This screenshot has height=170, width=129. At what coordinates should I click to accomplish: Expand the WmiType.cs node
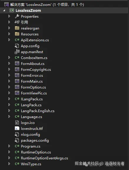click(x=9, y=164)
